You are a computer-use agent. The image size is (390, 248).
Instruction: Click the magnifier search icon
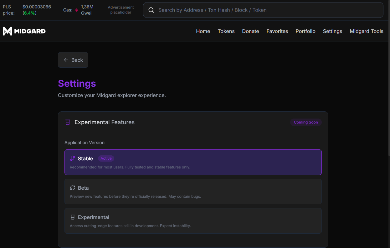[151, 10]
